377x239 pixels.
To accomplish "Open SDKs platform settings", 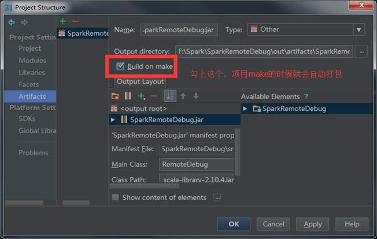I will 27,119.
